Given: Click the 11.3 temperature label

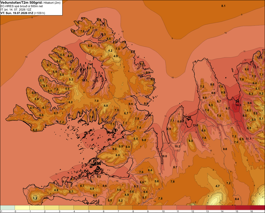Looking at the screenshot, I should click(103, 25).
